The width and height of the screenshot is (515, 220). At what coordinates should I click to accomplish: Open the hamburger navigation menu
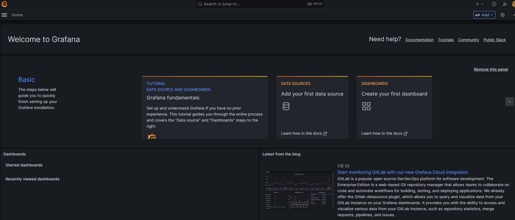(4, 15)
